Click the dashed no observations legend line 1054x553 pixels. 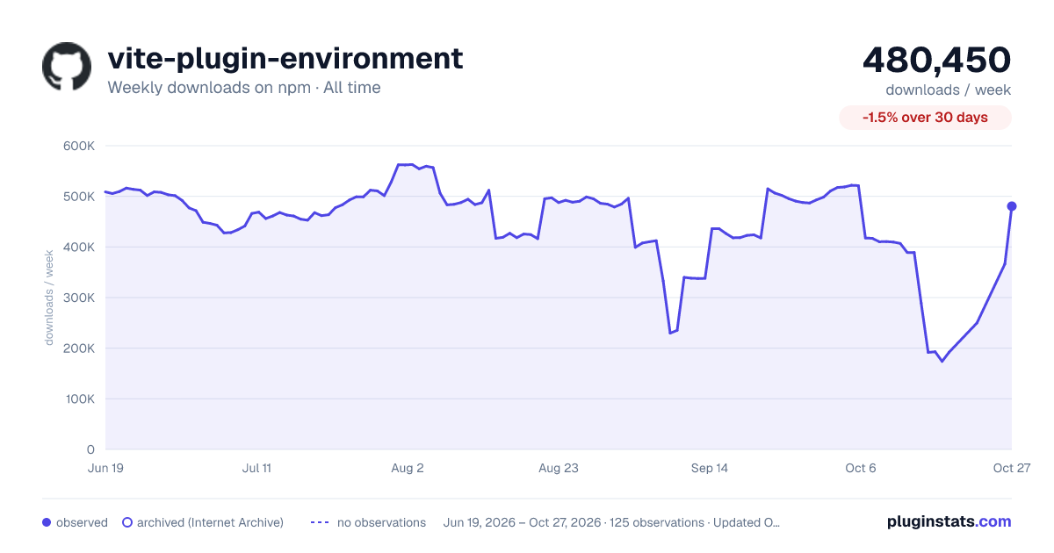(x=320, y=522)
